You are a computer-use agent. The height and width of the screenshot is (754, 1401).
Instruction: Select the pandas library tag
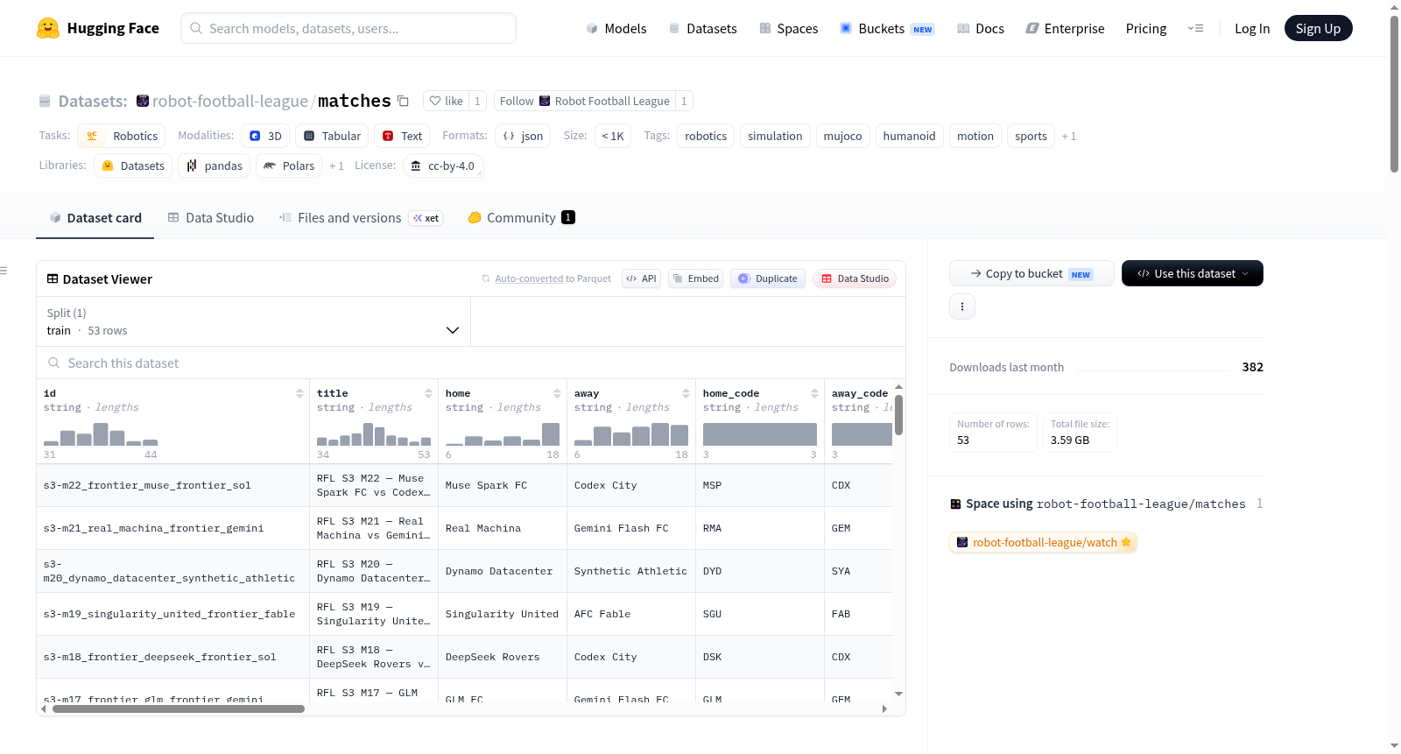tap(215, 166)
